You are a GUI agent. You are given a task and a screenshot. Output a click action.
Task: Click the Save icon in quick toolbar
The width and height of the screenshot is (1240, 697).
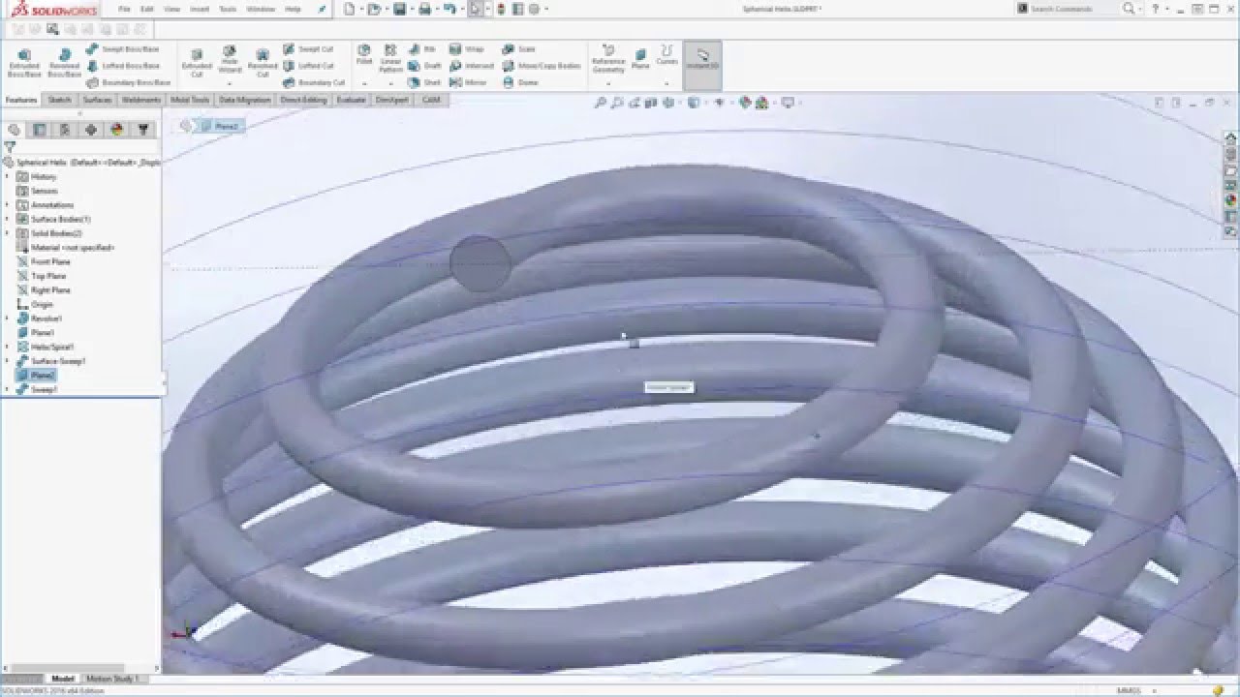click(399, 9)
